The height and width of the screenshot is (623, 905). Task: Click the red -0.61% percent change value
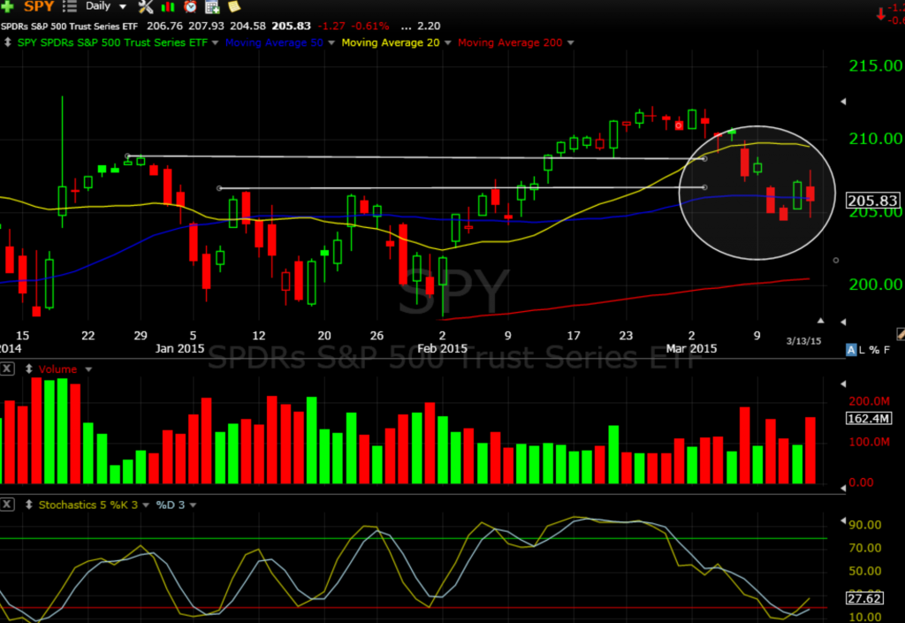point(370,27)
